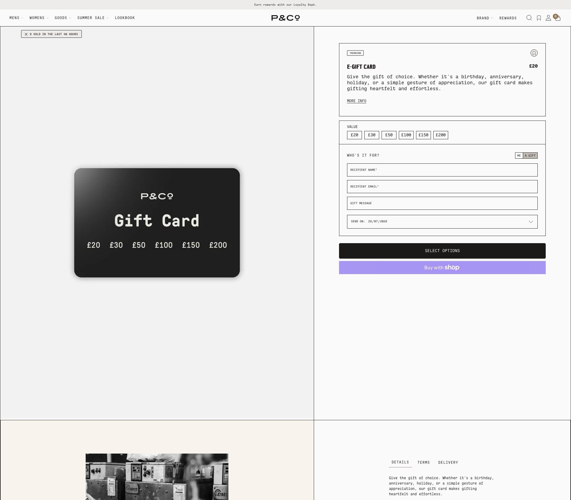Screen dimensions: 571x500
Task: Save E-Gift Card with circular bookmark icon
Action: pyautogui.click(x=534, y=53)
